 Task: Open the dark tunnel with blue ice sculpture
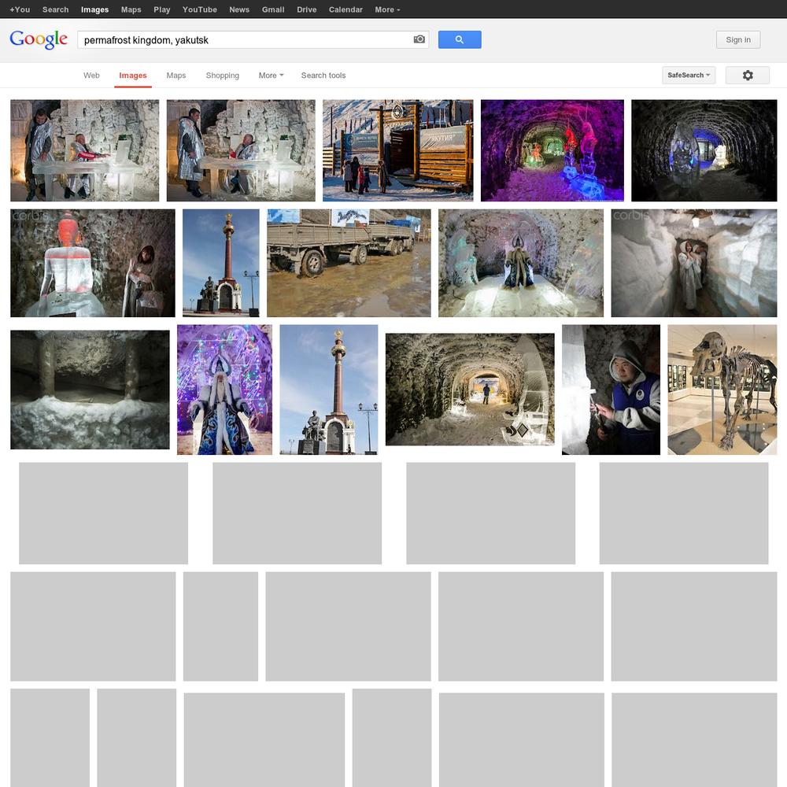click(704, 150)
